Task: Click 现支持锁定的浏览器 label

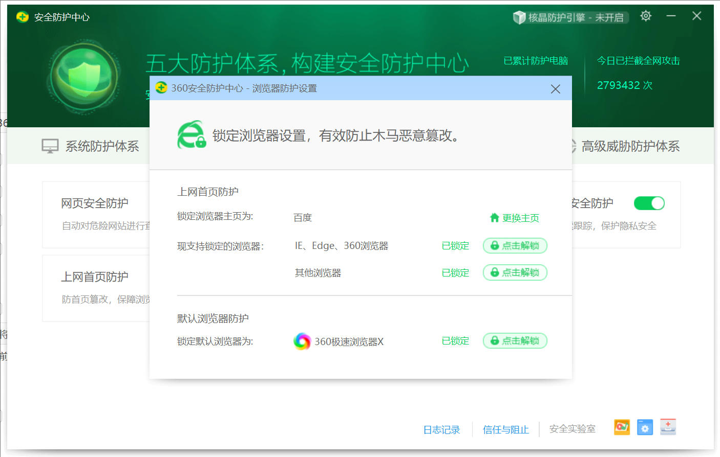Action: click(x=220, y=246)
